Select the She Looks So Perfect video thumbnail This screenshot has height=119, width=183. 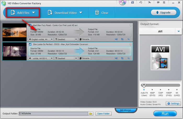click(x=14, y=51)
